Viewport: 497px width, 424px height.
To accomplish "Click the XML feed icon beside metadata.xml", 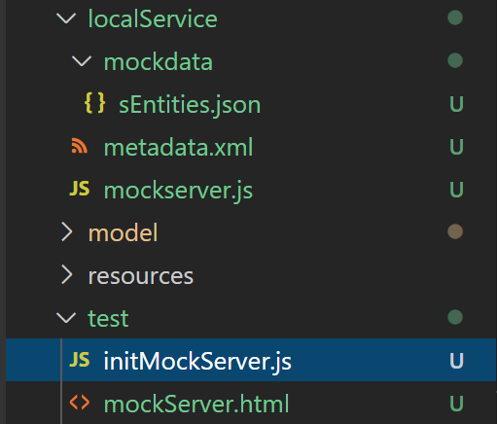I will 80,146.
